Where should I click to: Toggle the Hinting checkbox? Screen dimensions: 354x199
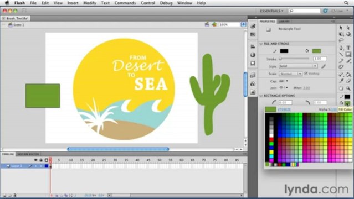(x=306, y=74)
